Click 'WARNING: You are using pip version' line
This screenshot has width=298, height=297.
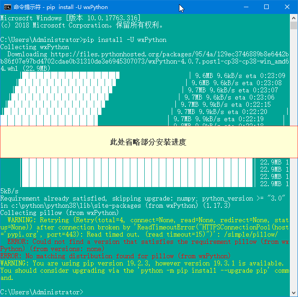pyautogui.click(x=142, y=263)
